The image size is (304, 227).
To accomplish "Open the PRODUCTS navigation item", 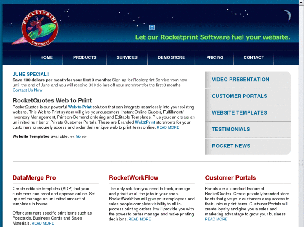I will (84, 57).
